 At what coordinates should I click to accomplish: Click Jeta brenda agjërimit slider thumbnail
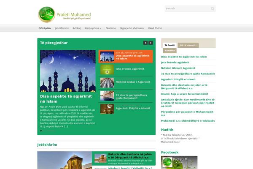coord(107,70)
